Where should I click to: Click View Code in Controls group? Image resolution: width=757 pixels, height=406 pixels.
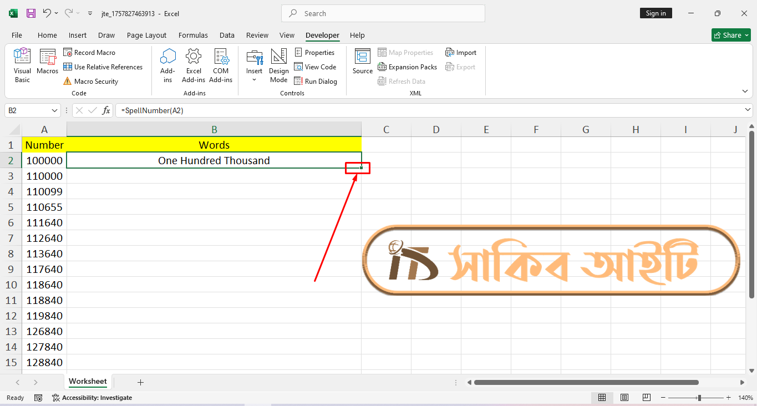point(315,67)
